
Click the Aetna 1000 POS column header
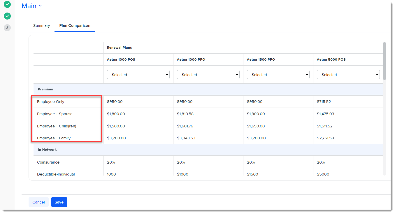[x=121, y=59]
